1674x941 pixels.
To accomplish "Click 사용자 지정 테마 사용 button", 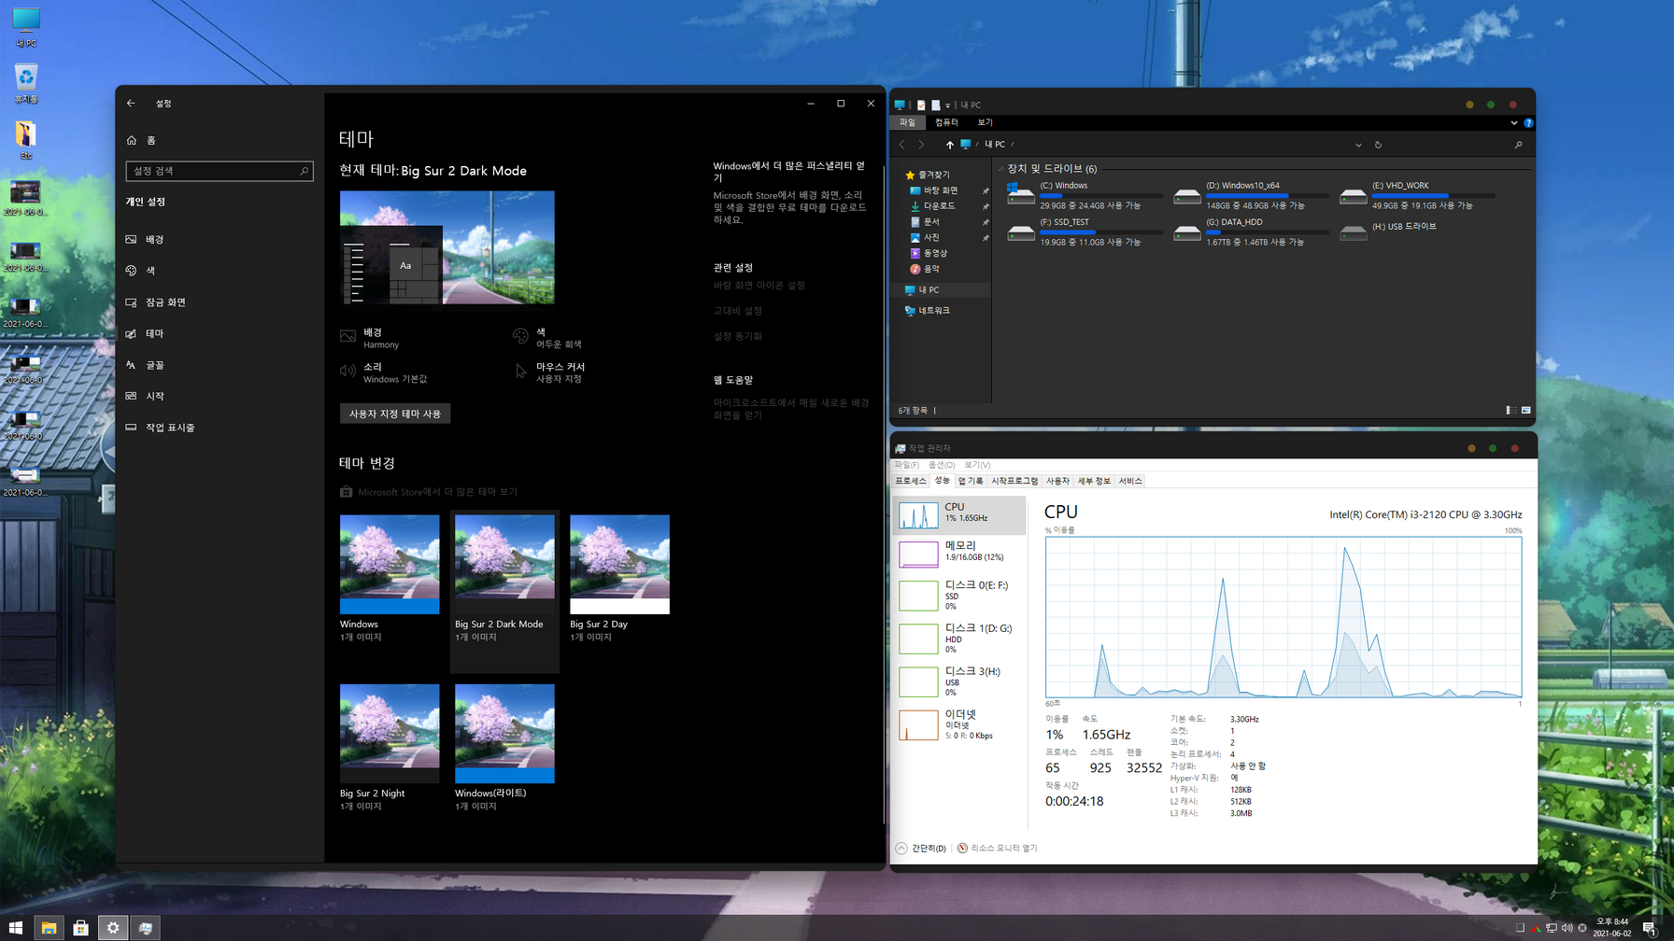I will tap(395, 414).
